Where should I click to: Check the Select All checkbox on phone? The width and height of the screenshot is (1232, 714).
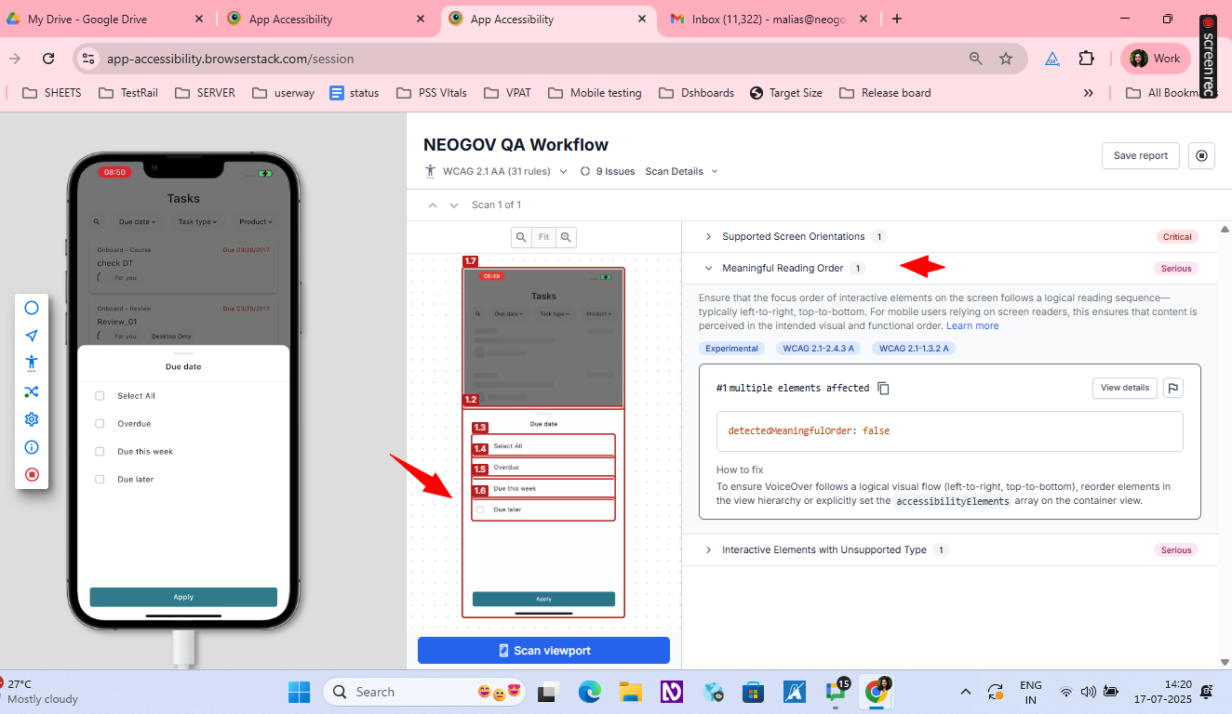pyautogui.click(x=100, y=396)
